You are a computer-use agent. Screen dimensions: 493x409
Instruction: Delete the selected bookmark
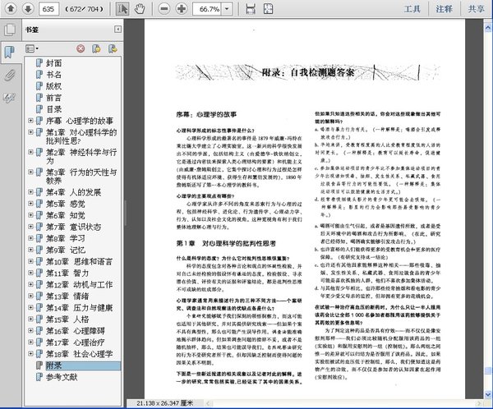point(81,48)
